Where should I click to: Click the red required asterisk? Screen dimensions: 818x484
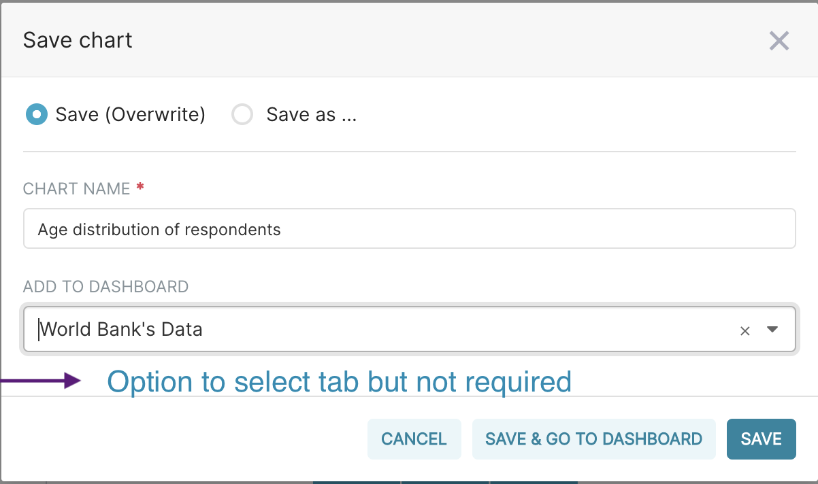(140, 188)
